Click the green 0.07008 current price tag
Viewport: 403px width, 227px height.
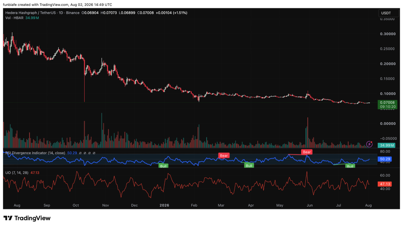(387, 102)
